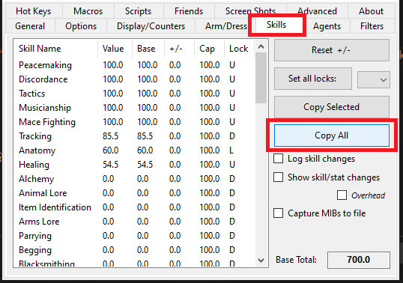Select the Parrying skill row
Viewport: 403px width, 283px height.
[x=134, y=236]
